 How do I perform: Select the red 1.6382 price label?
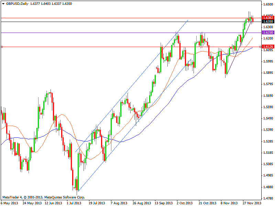(x=268, y=18)
